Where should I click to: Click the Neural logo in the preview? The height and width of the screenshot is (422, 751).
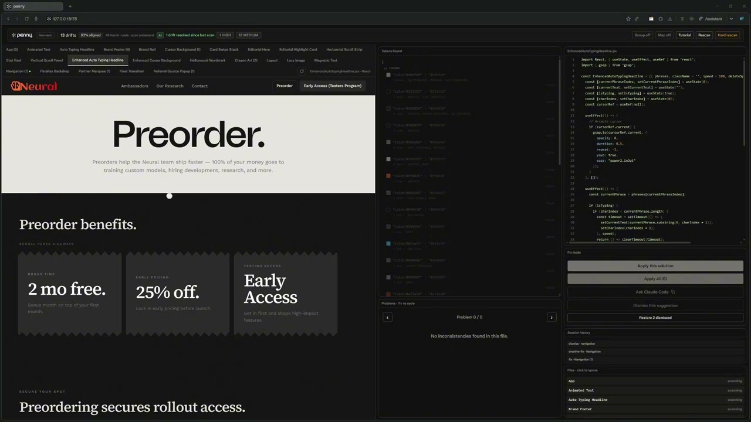coord(34,86)
